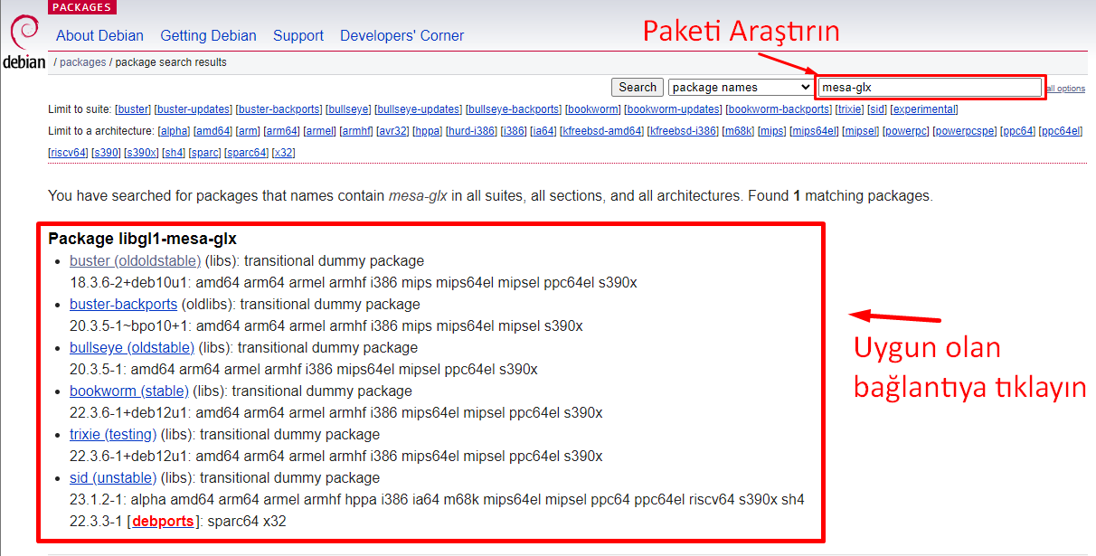Filter by armhf architecture
Viewport: 1096px width, 556px height.
356,131
